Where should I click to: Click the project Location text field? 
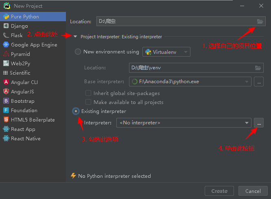tap(175, 21)
